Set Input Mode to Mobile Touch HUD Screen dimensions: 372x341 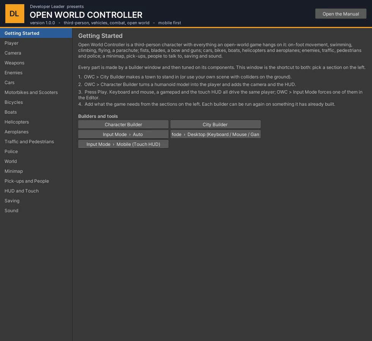[x=123, y=144]
